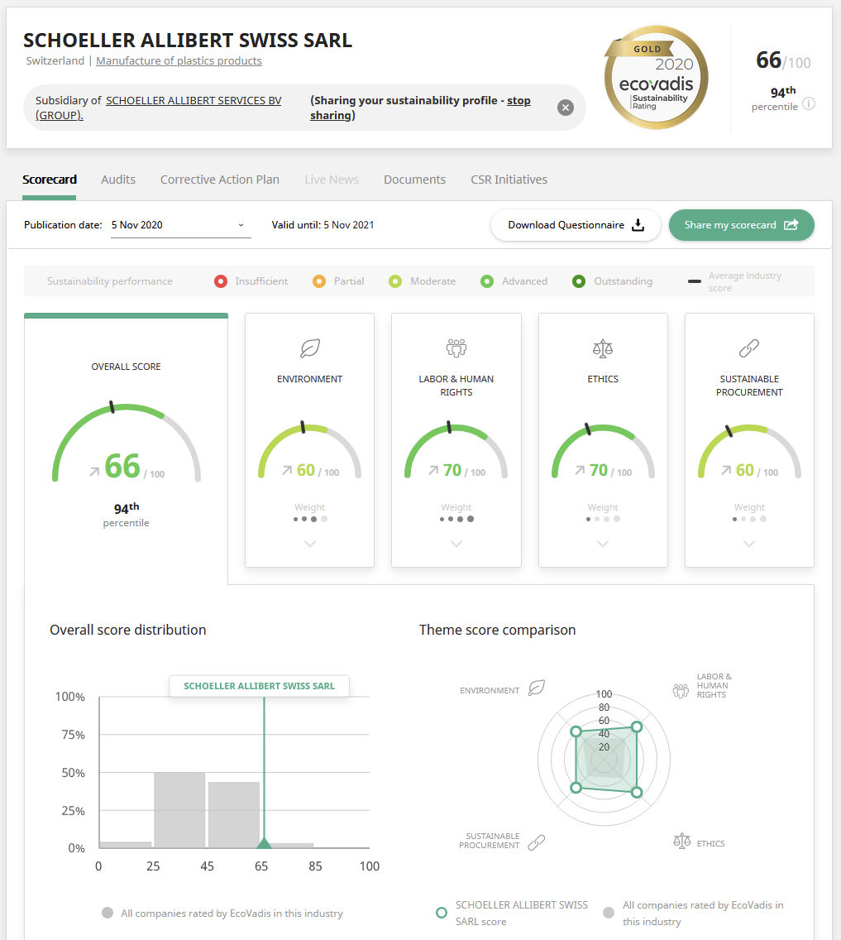Expand the Environment card chevron
The height and width of the screenshot is (940, 841).
coord(309,544)
